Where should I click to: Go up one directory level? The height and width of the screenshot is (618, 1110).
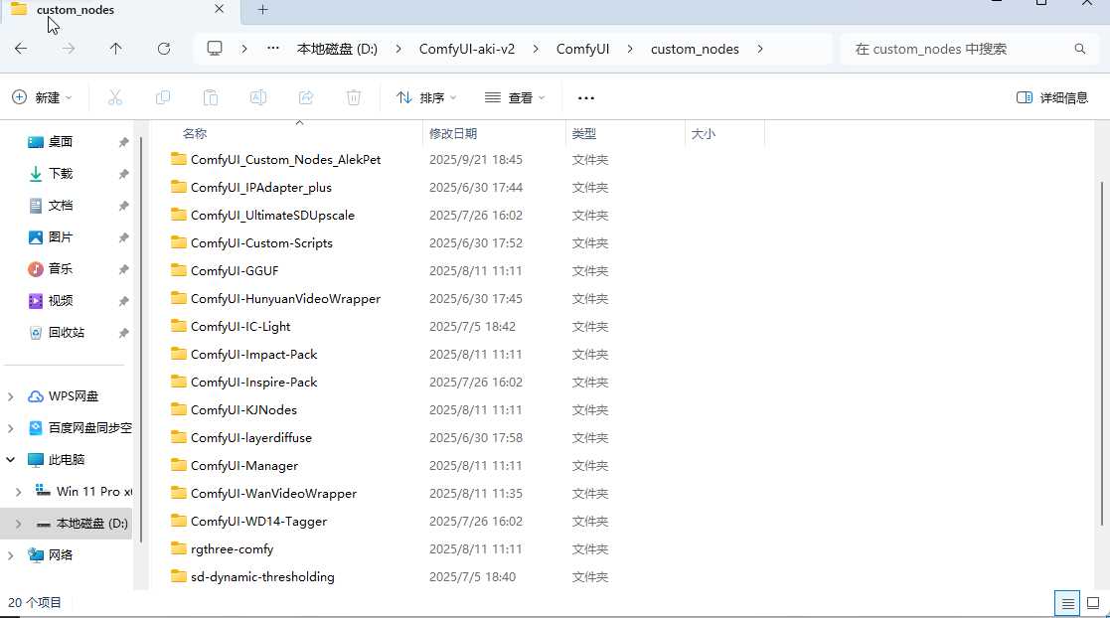pos(116,49)
